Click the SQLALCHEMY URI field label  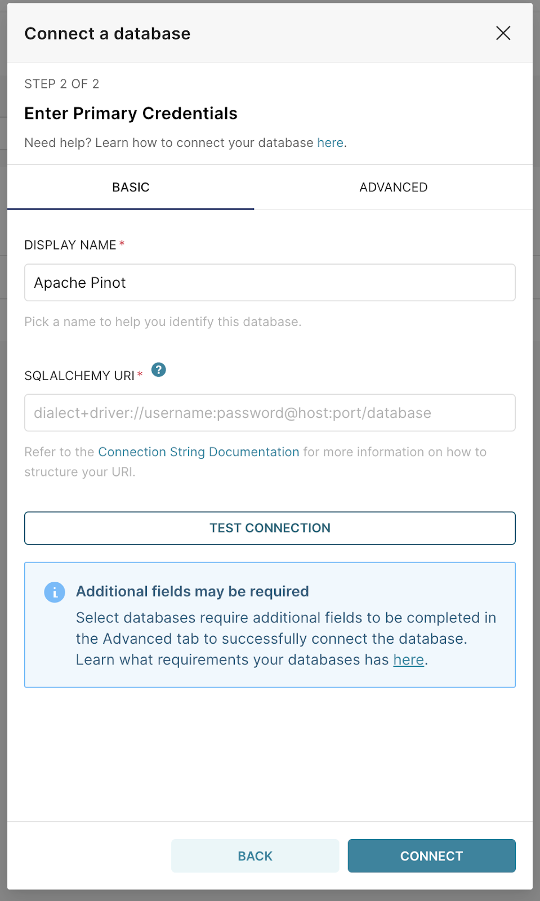(x=79, y=376)
